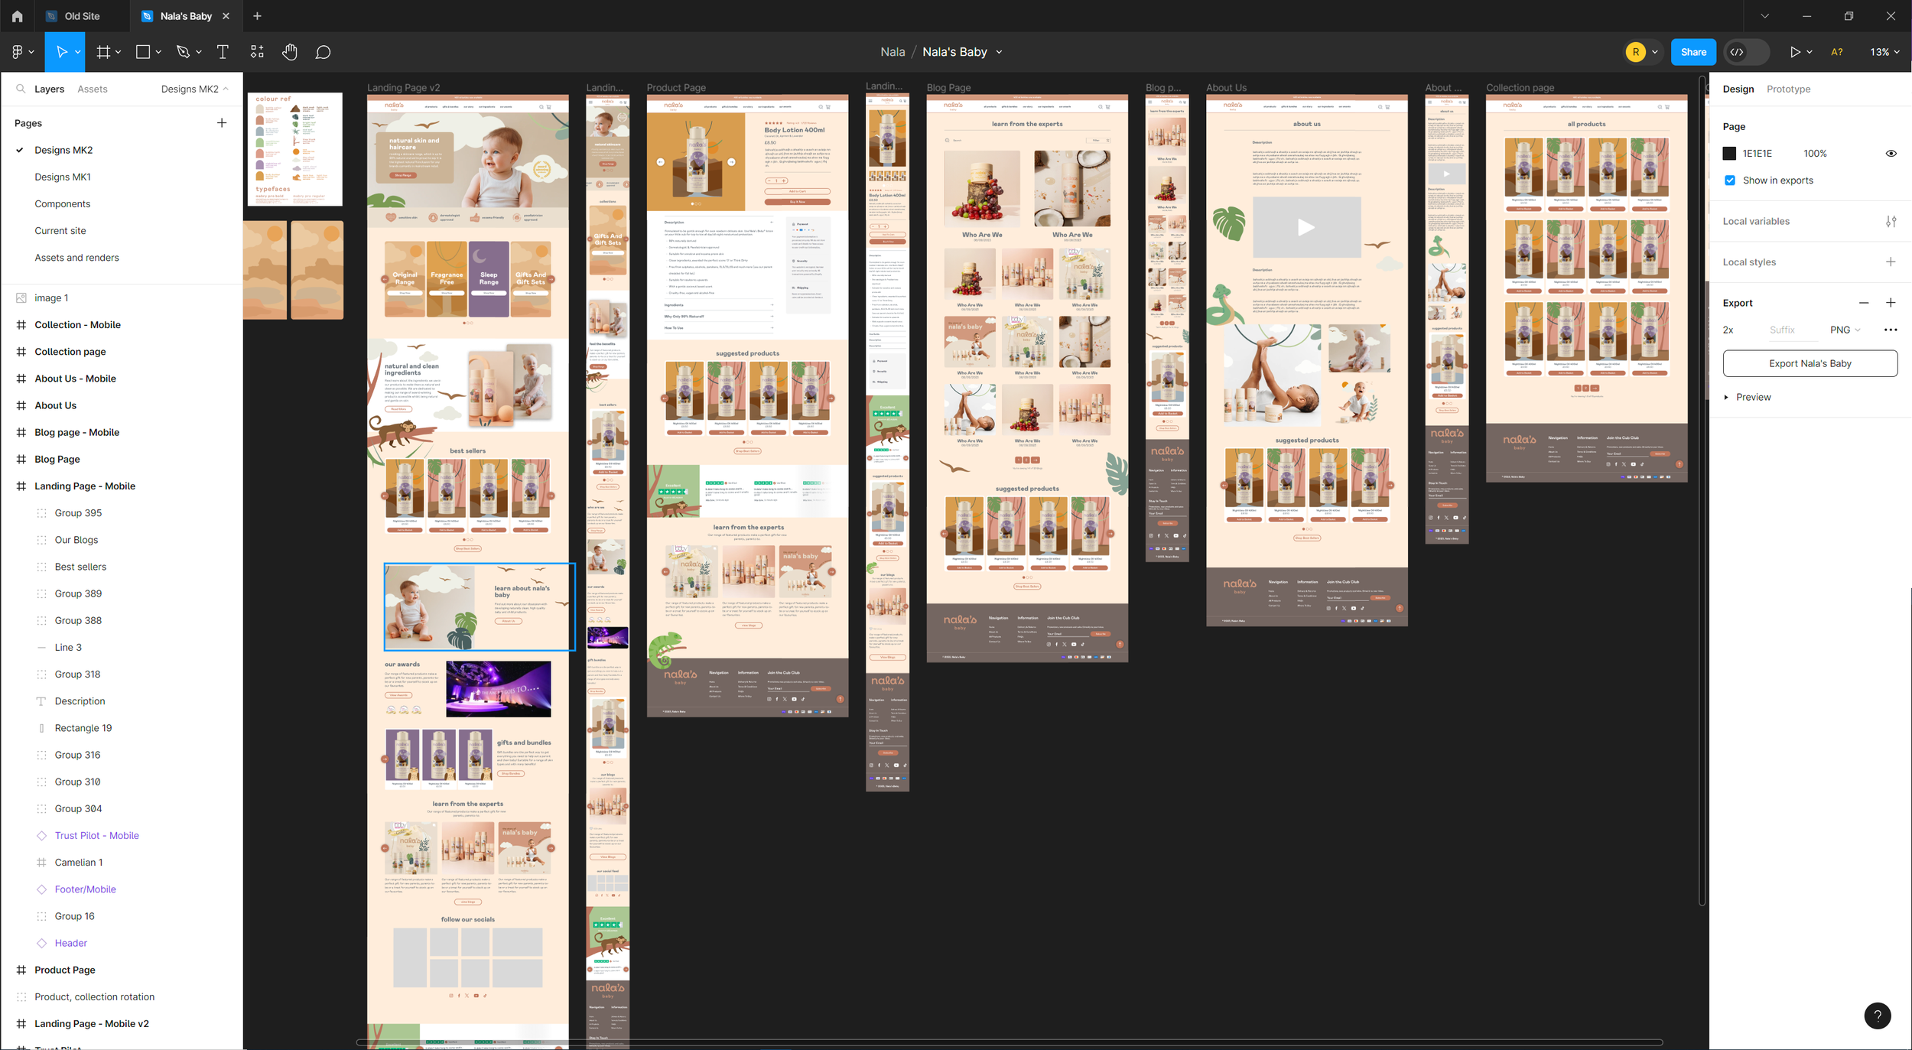The image size is (1912, 1050).
Task: Select the Trust Pilot - Mobile layer
Action: coord(96,835)
